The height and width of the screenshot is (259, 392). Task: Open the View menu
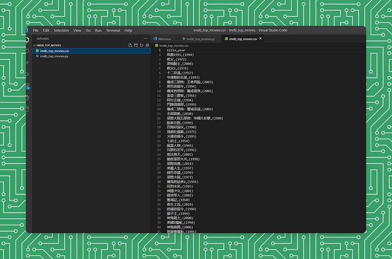(x=77, y=30)
